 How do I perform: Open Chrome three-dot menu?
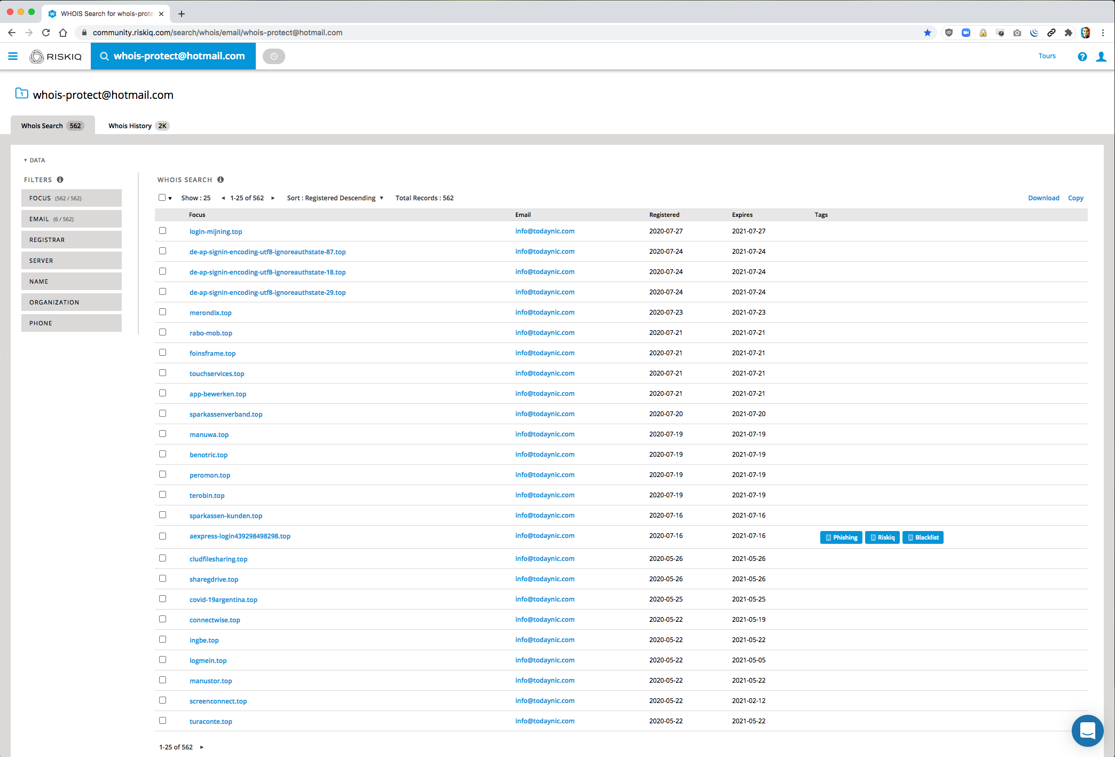point(1103,33)
